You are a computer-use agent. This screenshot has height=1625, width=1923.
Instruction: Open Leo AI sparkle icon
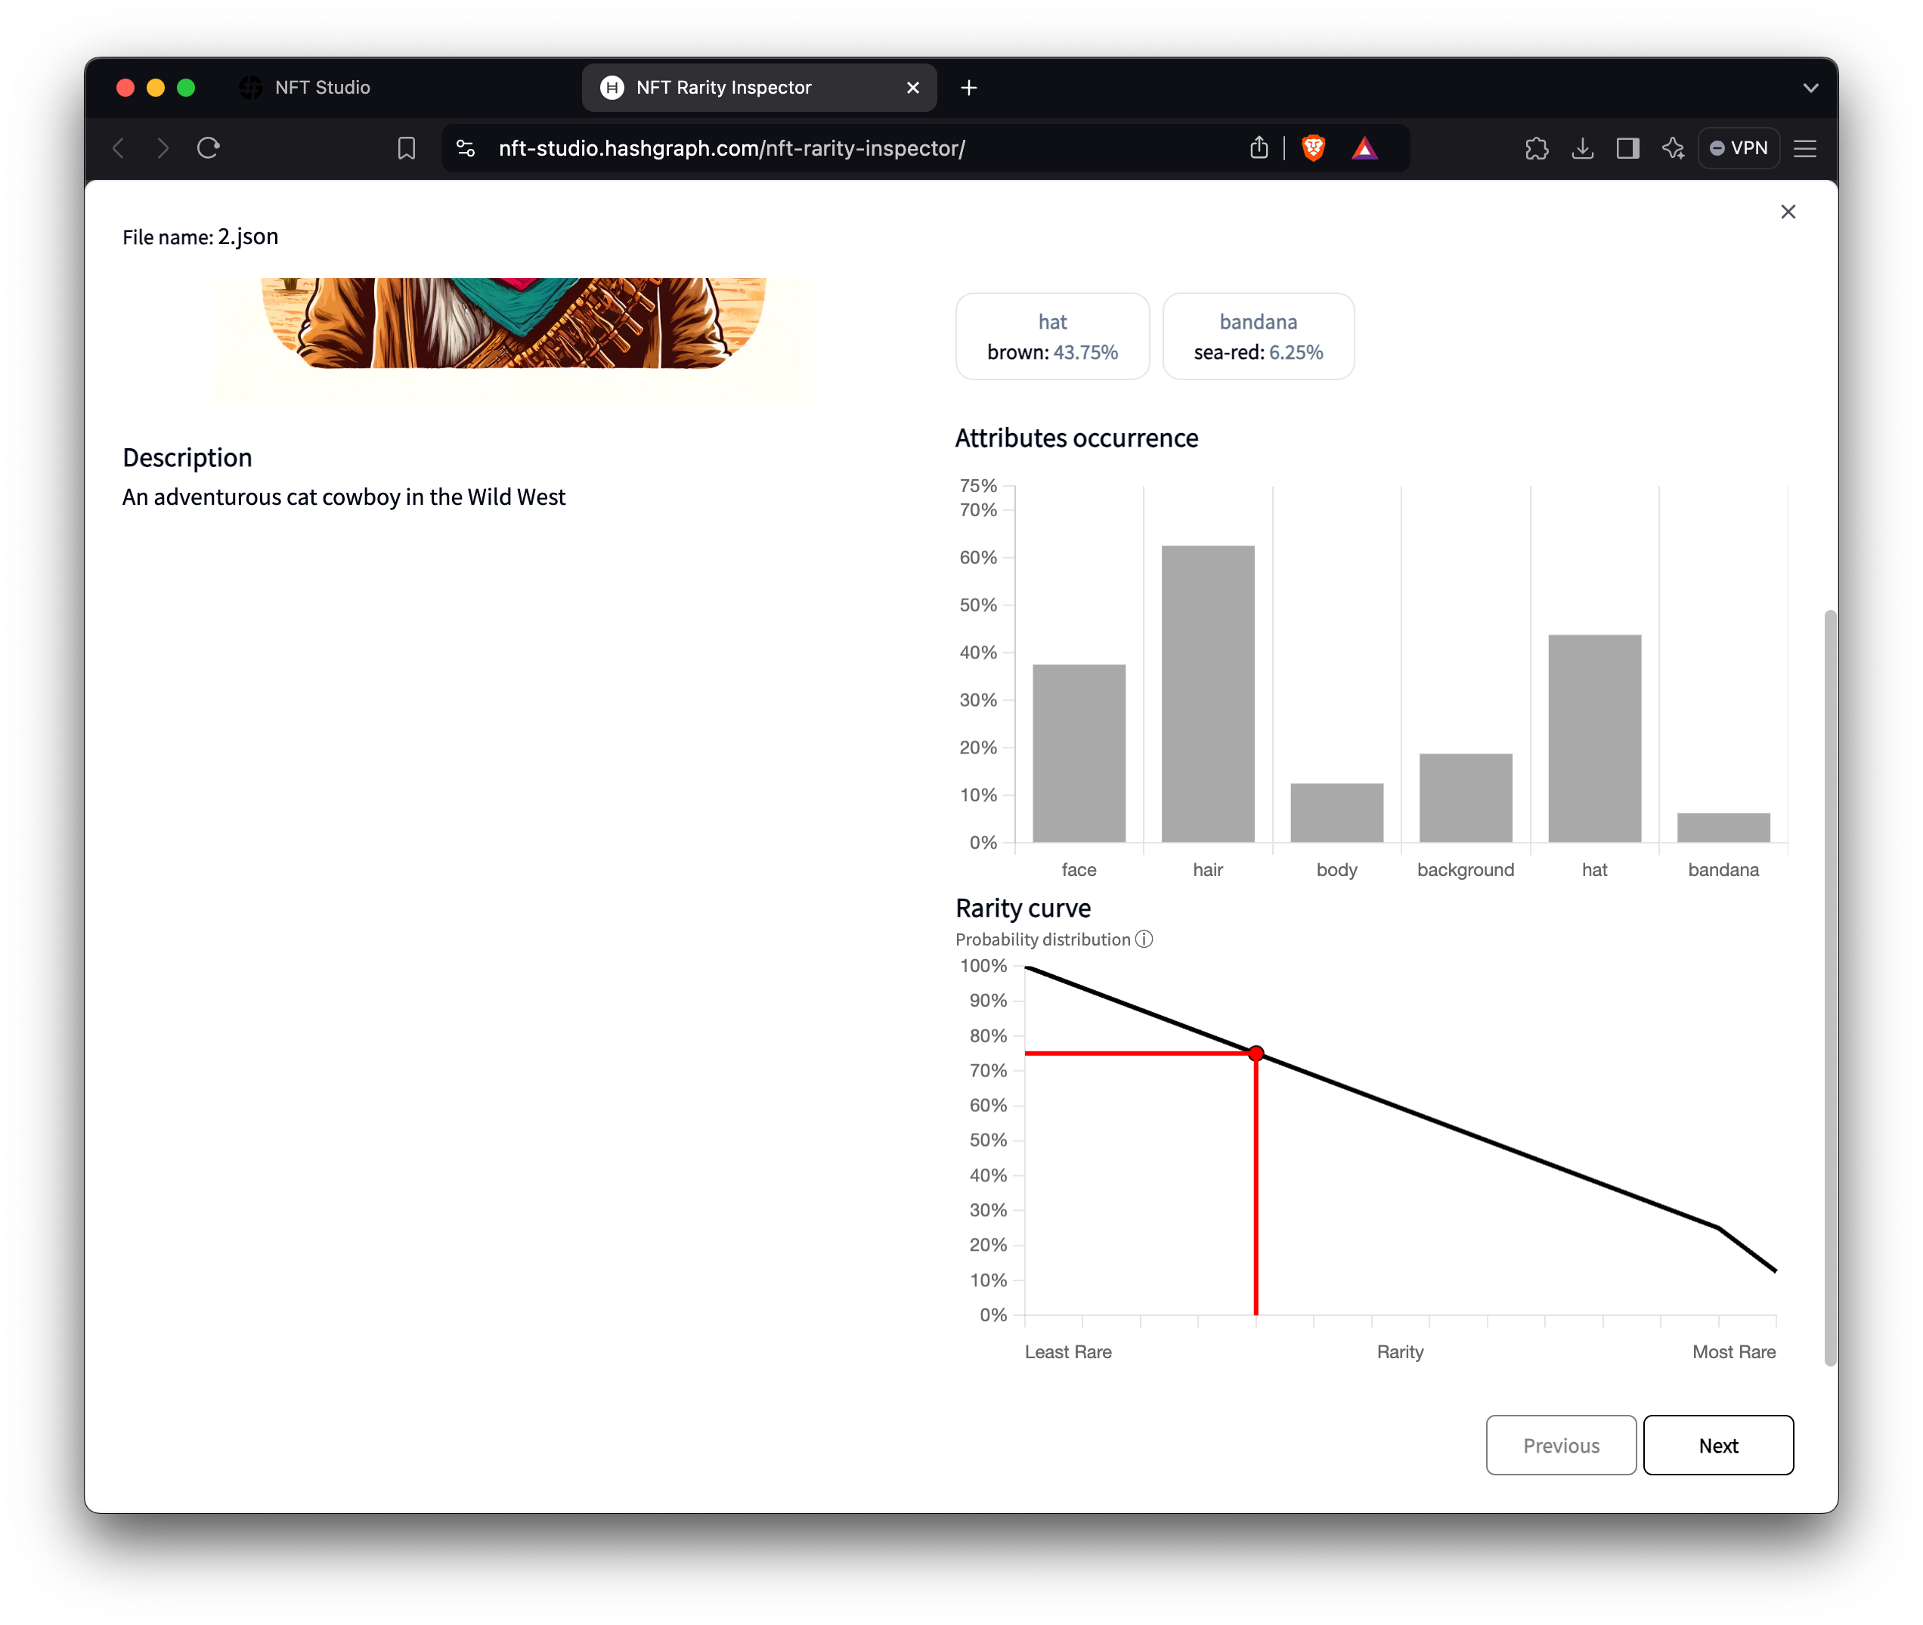1674,148
